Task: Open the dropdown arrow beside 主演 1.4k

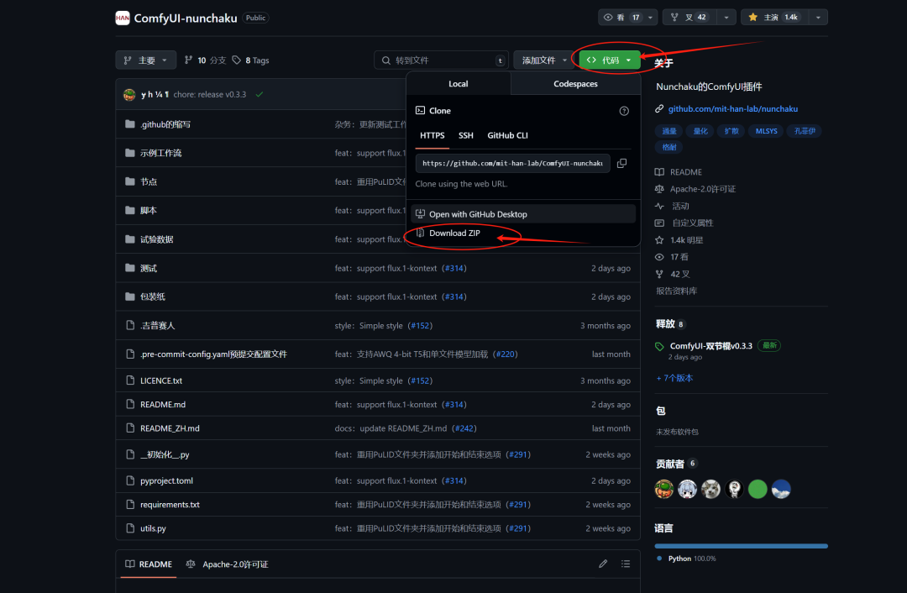Action: 819,18
